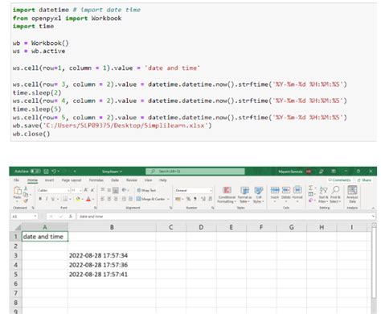Screen dimensions: 381x314
Task: Switch to the Review tab
Action: coord(132,180)
